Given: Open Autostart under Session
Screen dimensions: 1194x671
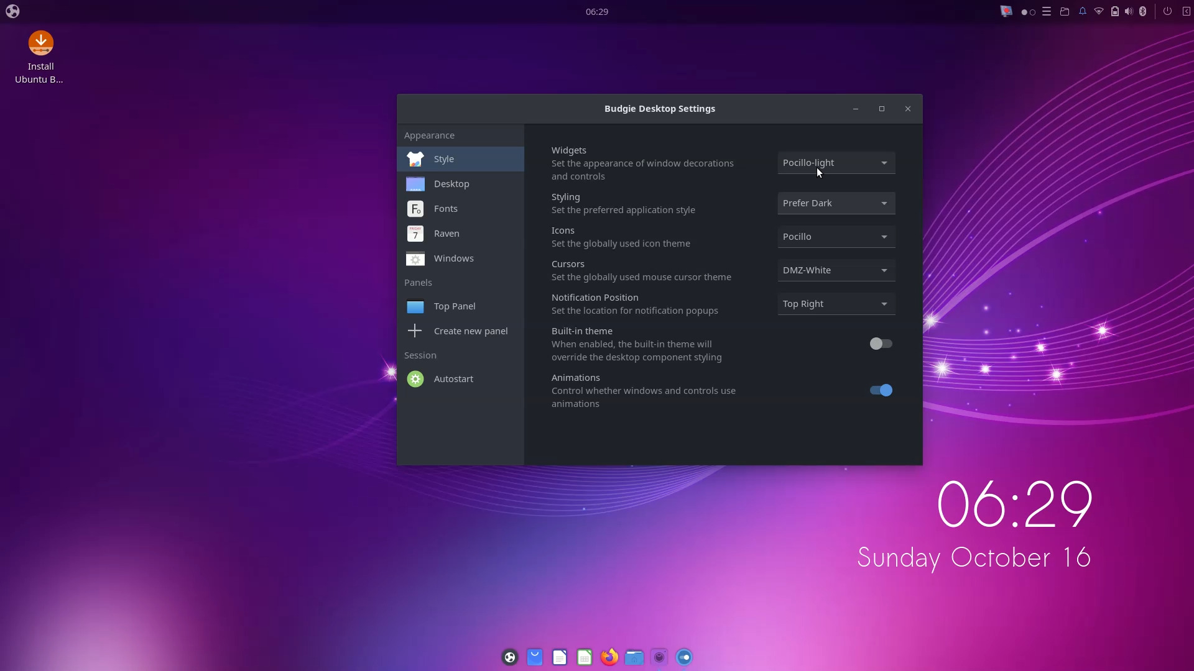Looking at the screenshot, I should click(x=460, y=378).
